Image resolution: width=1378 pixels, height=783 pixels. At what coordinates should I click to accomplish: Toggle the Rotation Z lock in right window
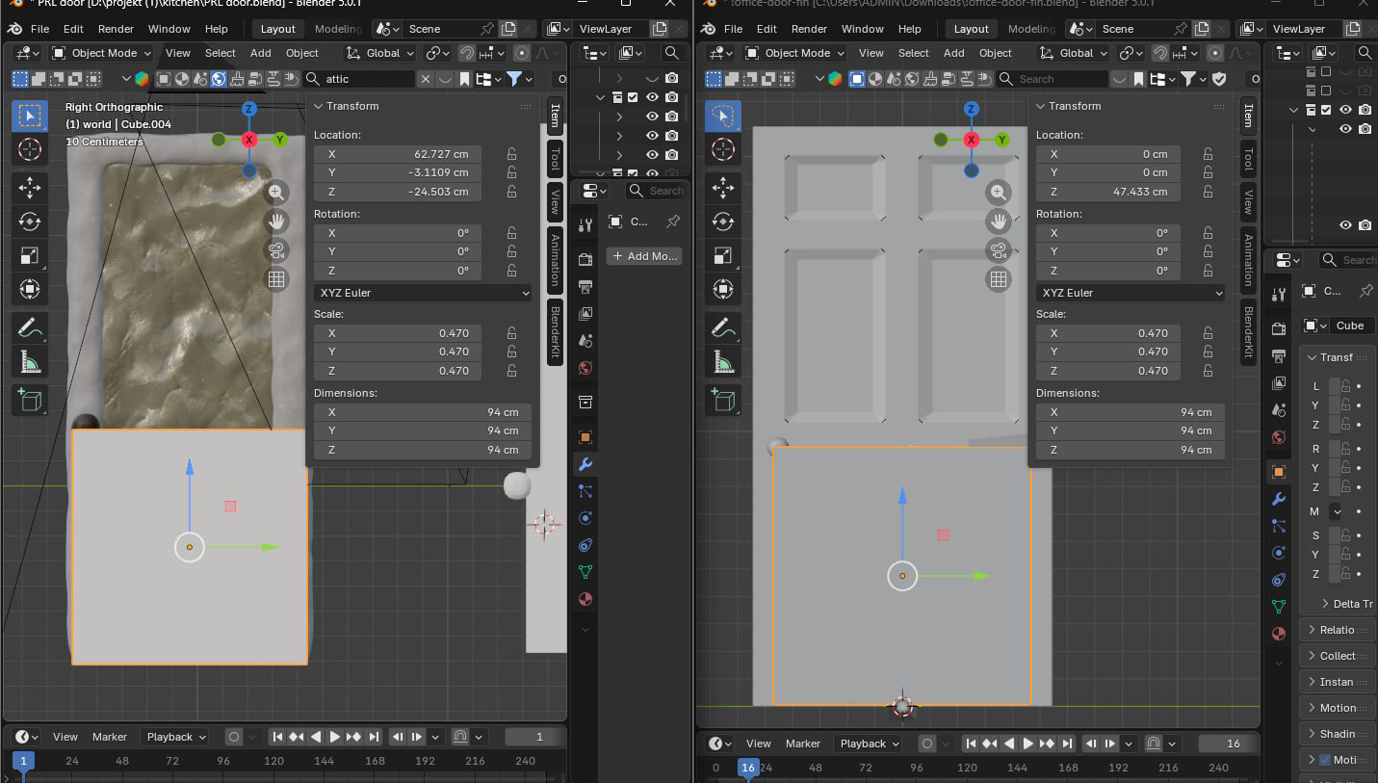click(1208, 271)
